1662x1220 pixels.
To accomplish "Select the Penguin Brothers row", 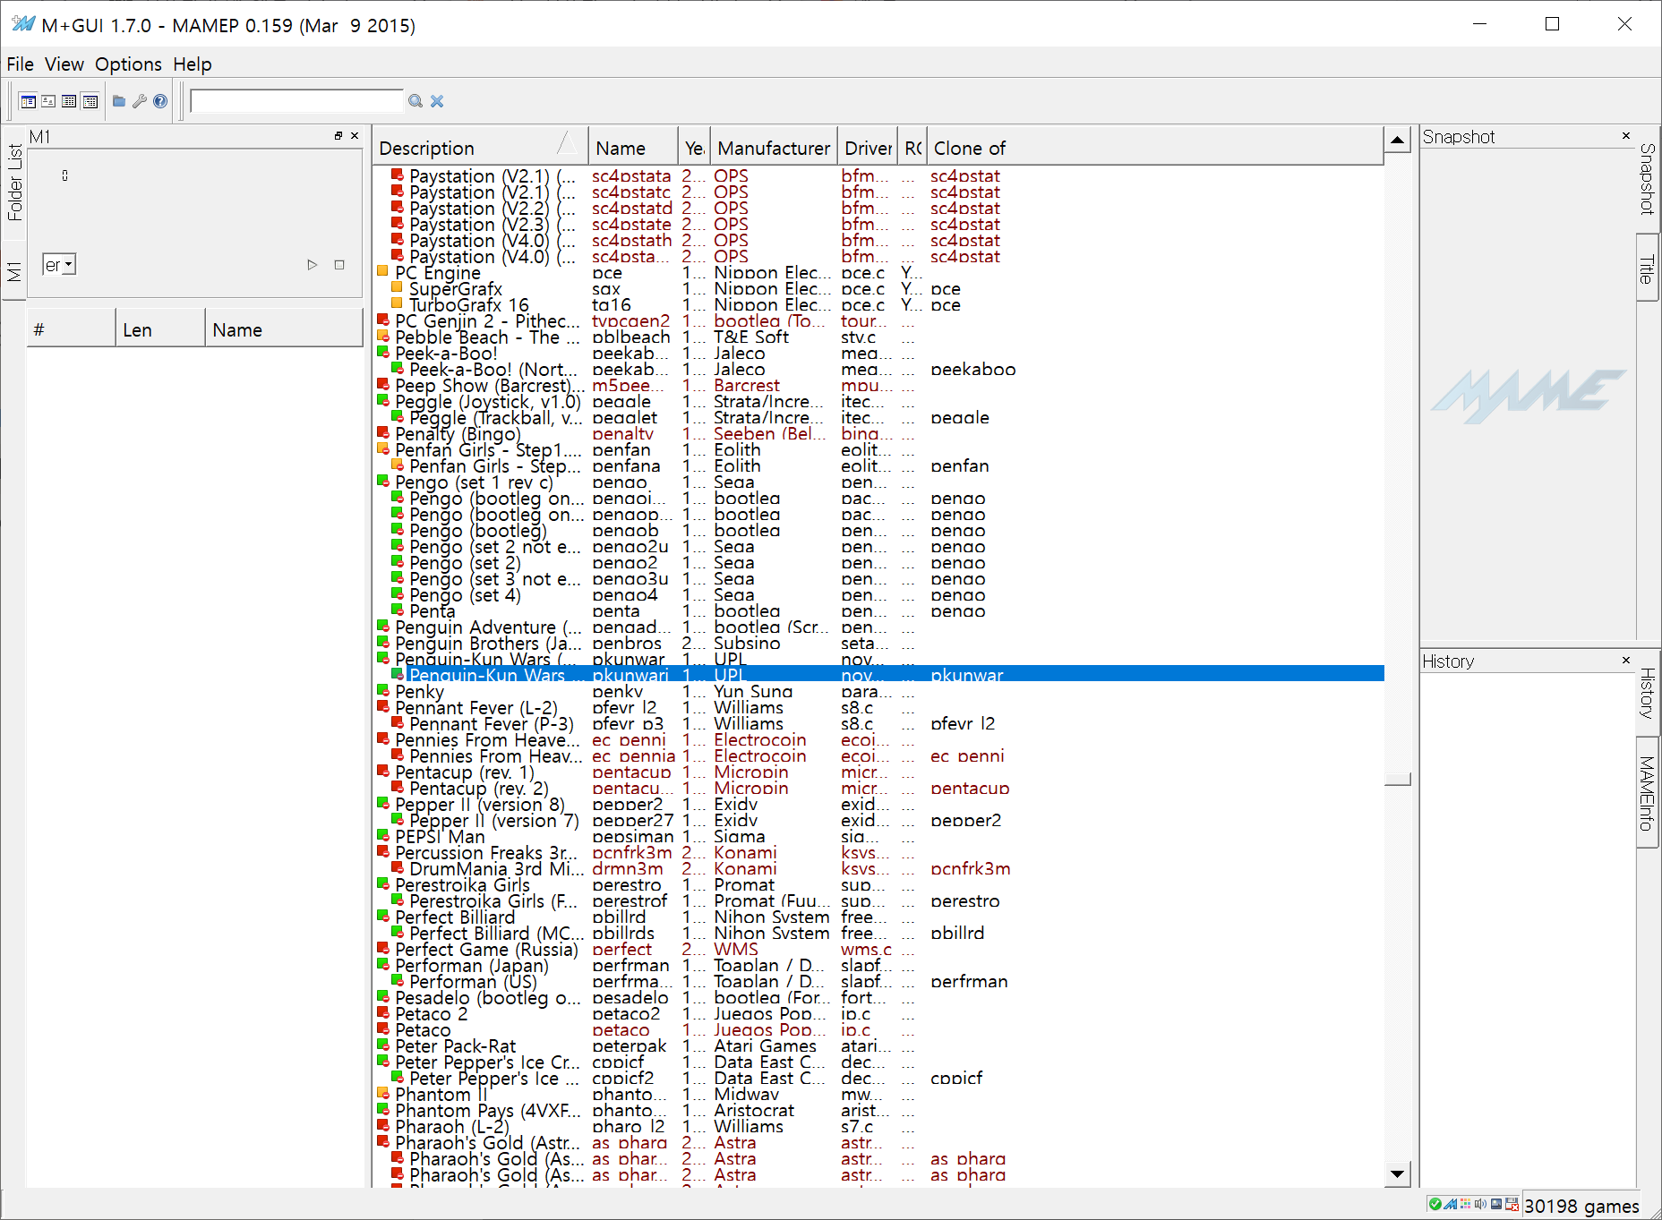I will [878, 644].
